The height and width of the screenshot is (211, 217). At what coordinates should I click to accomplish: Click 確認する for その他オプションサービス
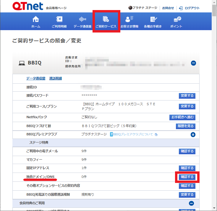[x=187, y=186]
